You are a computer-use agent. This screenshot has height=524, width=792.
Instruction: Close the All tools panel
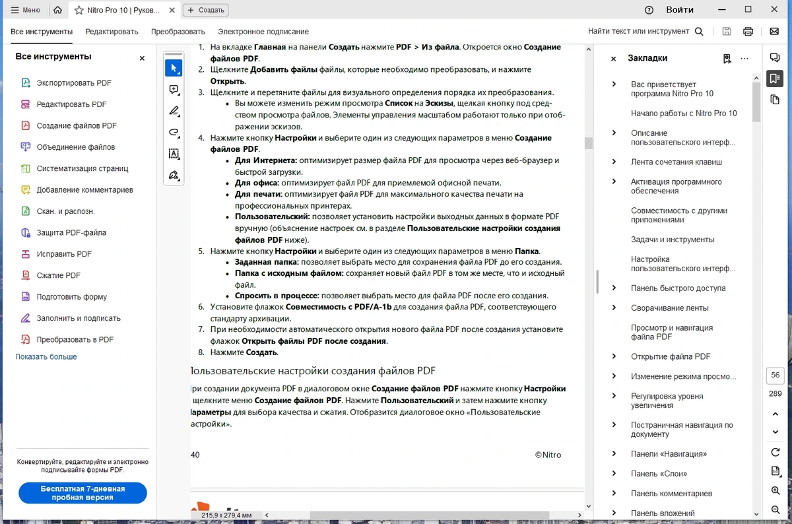pos(142,58)
